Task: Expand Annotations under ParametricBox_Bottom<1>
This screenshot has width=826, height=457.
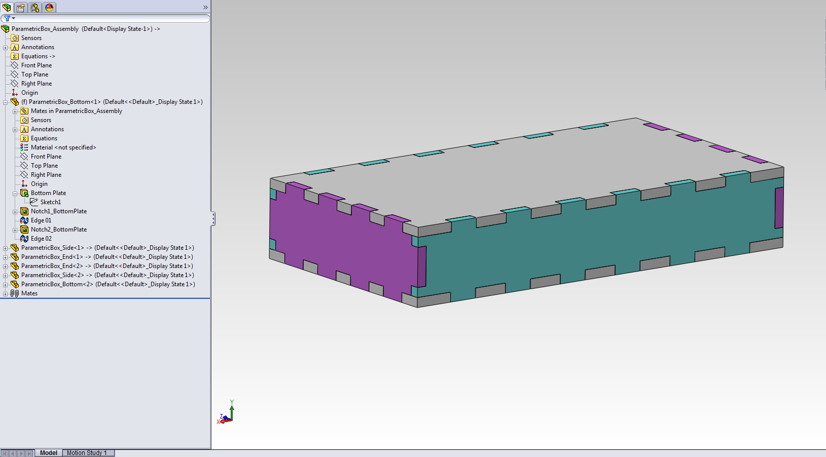Action: 15,130
